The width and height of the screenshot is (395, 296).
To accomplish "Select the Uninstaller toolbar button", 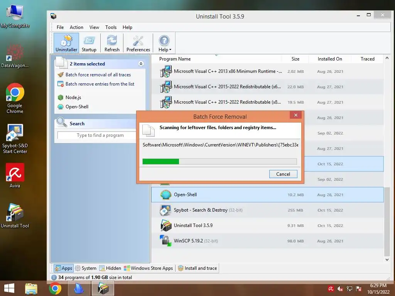I will pos(66,43).
